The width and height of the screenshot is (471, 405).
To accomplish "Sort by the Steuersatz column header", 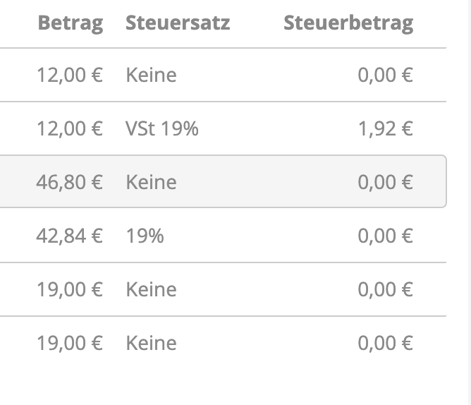I will [x=178, y=23].
